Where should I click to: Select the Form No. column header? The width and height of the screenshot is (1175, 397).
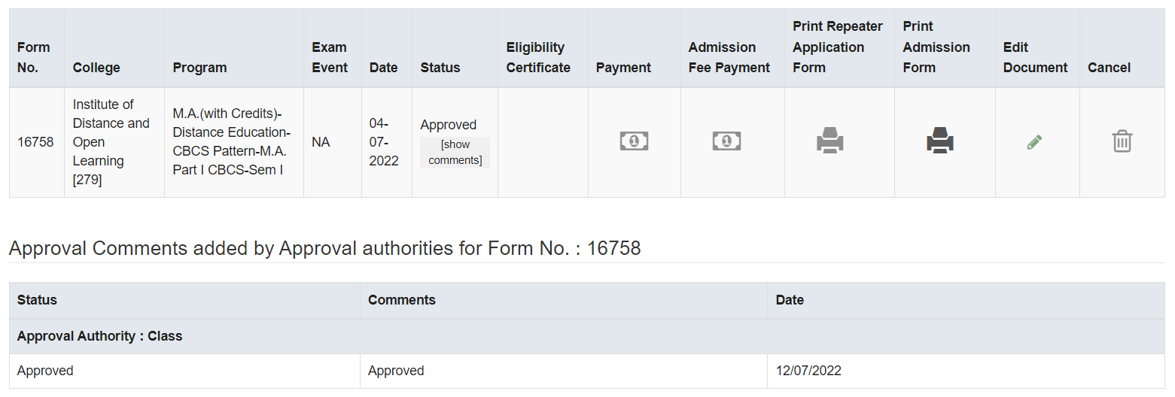pos(34,57)
